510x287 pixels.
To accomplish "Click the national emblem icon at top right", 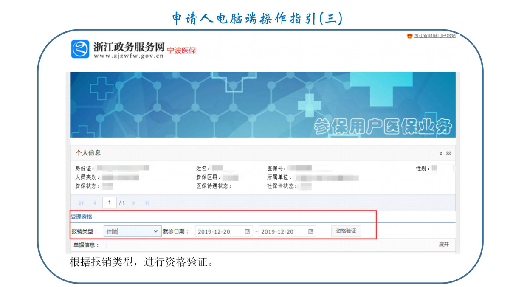I will click(x=409, y=37).
